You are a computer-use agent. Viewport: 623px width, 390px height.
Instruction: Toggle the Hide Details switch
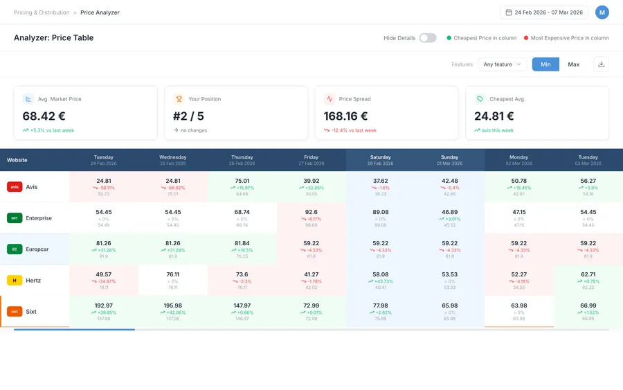(428, 38)
